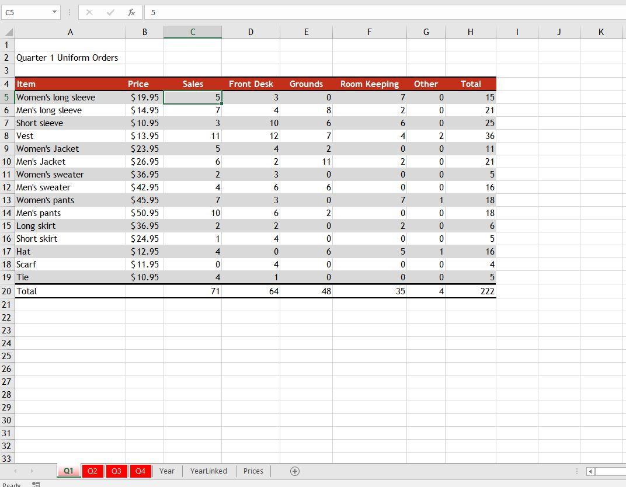The image size is (626, 487).
Task: Select the Prices sheet tab
Action: pyautogui.click(x=253, y=471)
